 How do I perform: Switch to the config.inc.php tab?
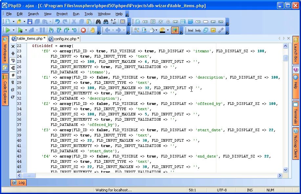pos(64,39)
